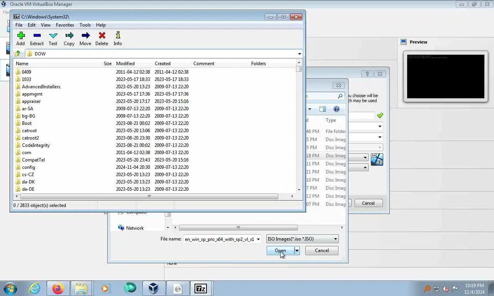Select Network in the file dialog tree

tap(135, 228)
